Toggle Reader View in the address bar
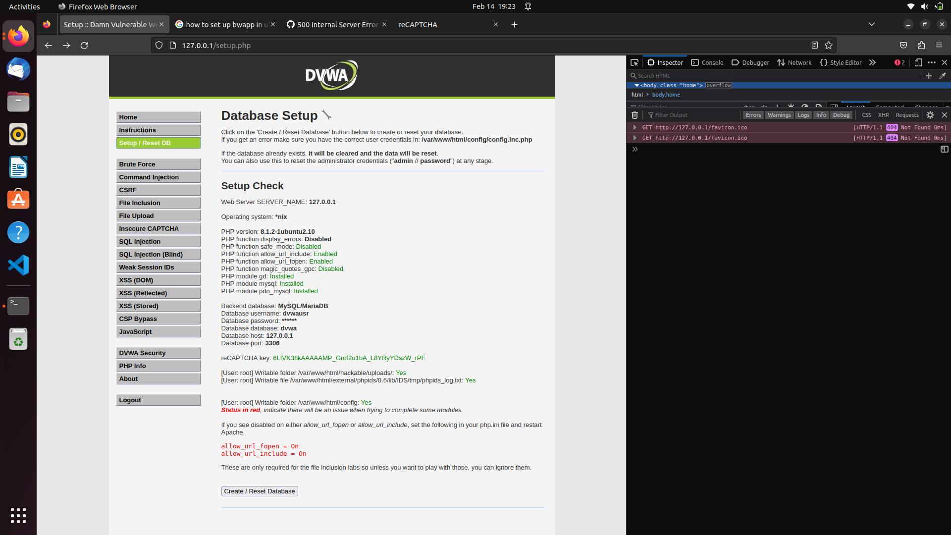The image size is (951, 535). pyautogui.click(x=815, y=45)
